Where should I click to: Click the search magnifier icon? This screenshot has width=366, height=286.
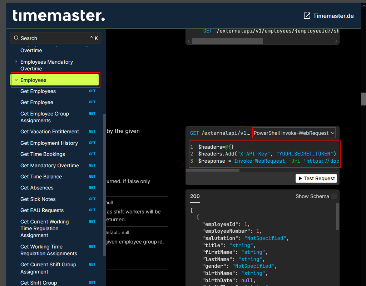pos(16,38)
